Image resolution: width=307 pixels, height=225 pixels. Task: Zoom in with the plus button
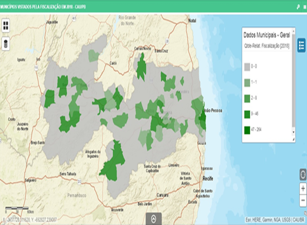point(302,189)
